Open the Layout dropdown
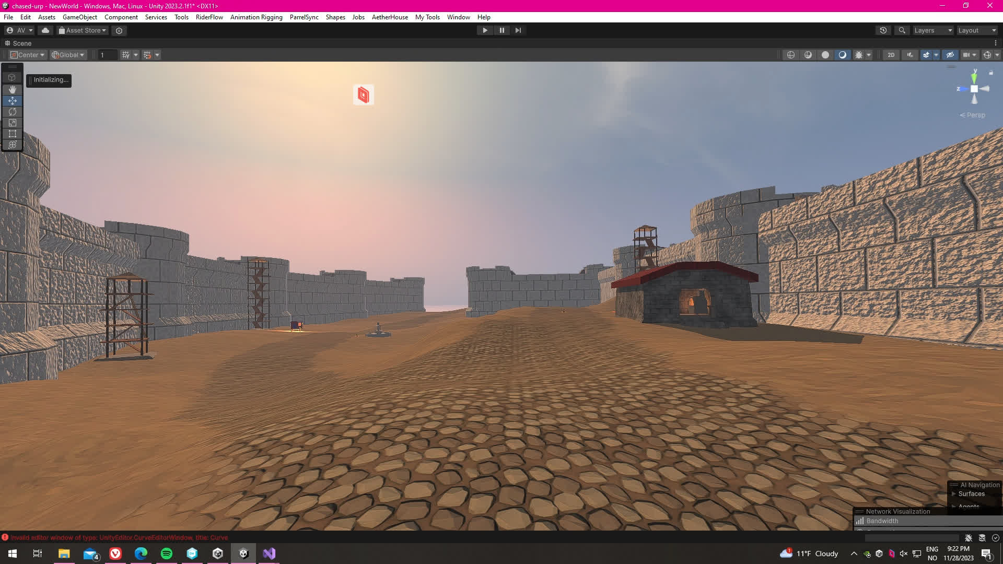 [977, 30]
